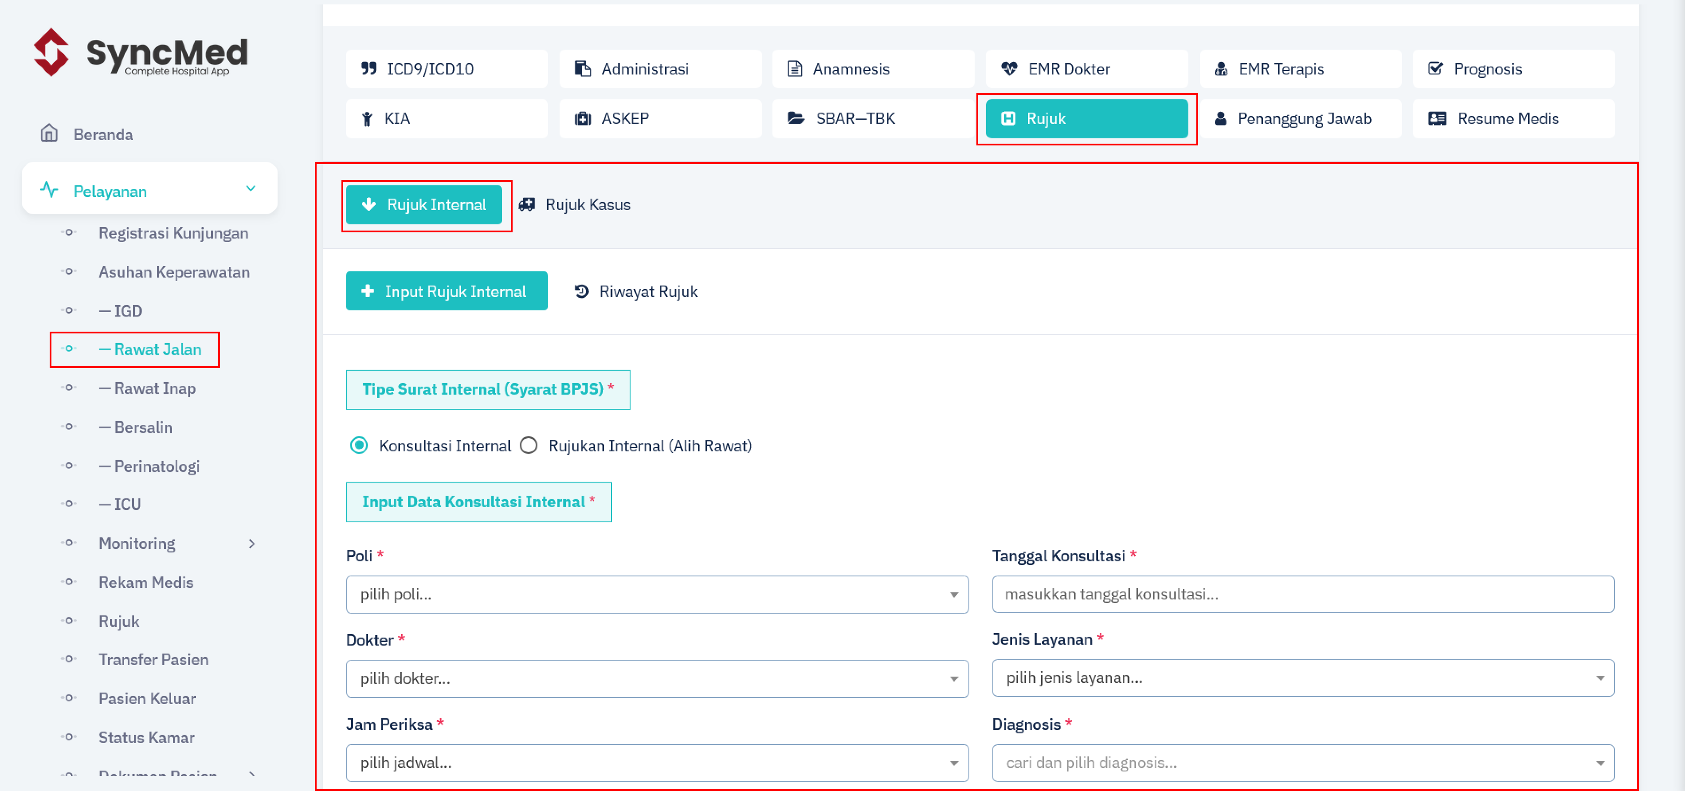Expand the Monitoring submenu chevron
1685x791 pixels.
(252, 543)
